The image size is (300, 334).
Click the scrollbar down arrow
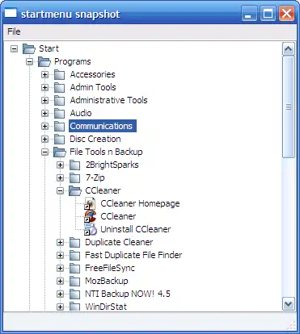pyautogui.click(x=288, y=304)
